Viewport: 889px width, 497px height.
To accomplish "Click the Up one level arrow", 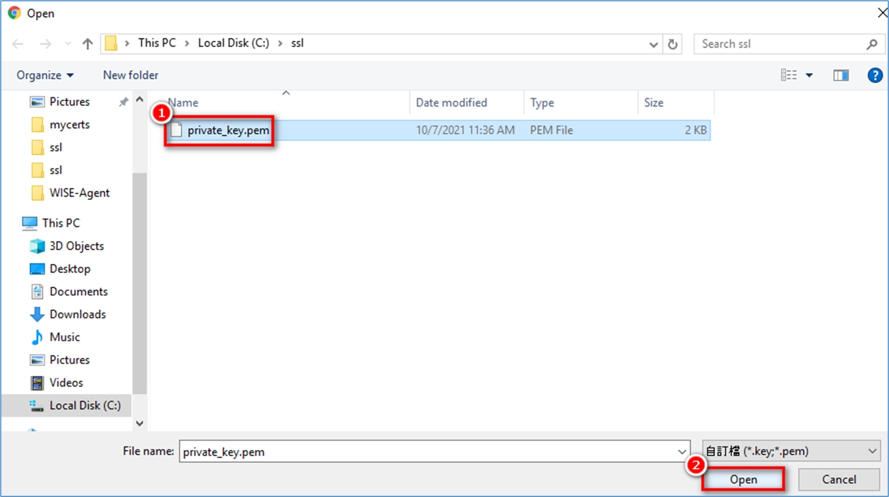I will pyautogui.click(x=87, y=44).
